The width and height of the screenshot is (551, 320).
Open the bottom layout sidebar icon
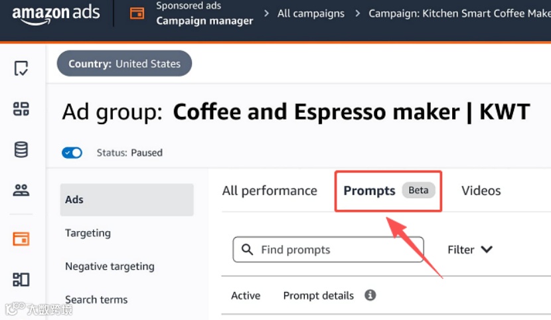tap(21, 280)
